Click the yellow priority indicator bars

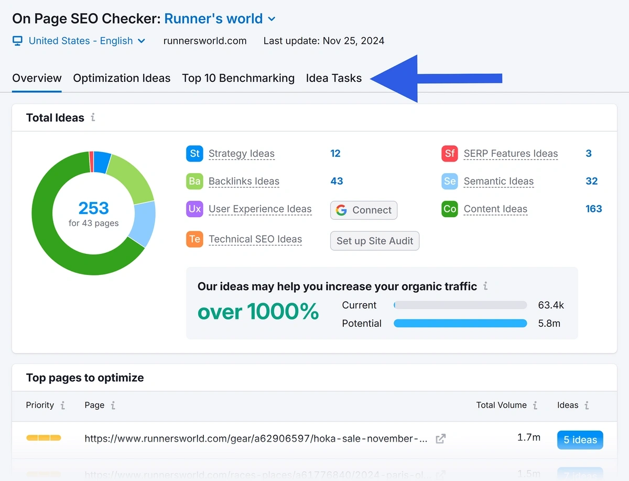[44, 437]
